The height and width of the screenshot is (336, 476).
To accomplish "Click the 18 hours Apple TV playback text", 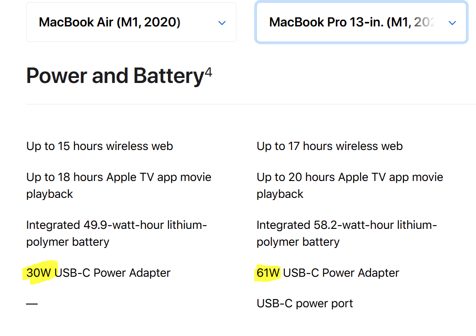I will 119,177.
